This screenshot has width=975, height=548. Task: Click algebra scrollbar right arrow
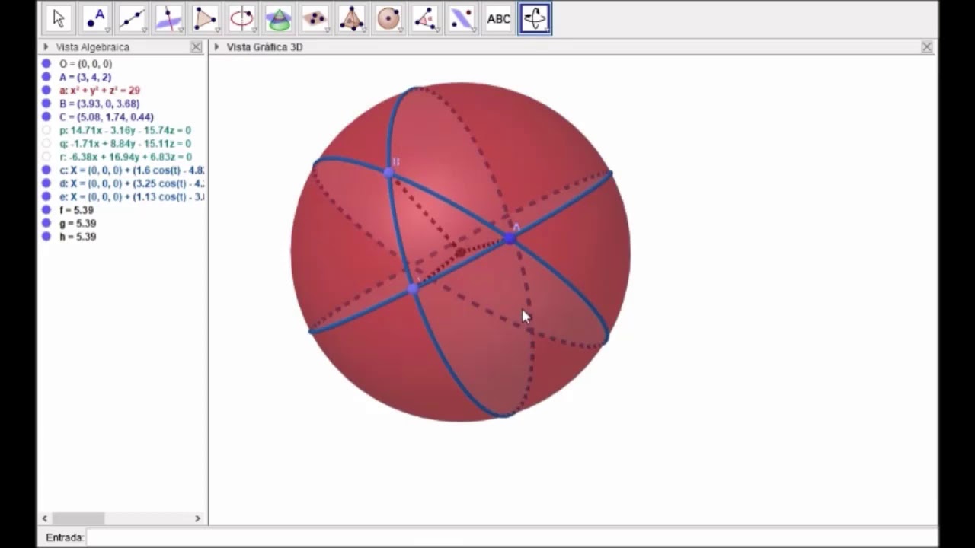[197, 518]
